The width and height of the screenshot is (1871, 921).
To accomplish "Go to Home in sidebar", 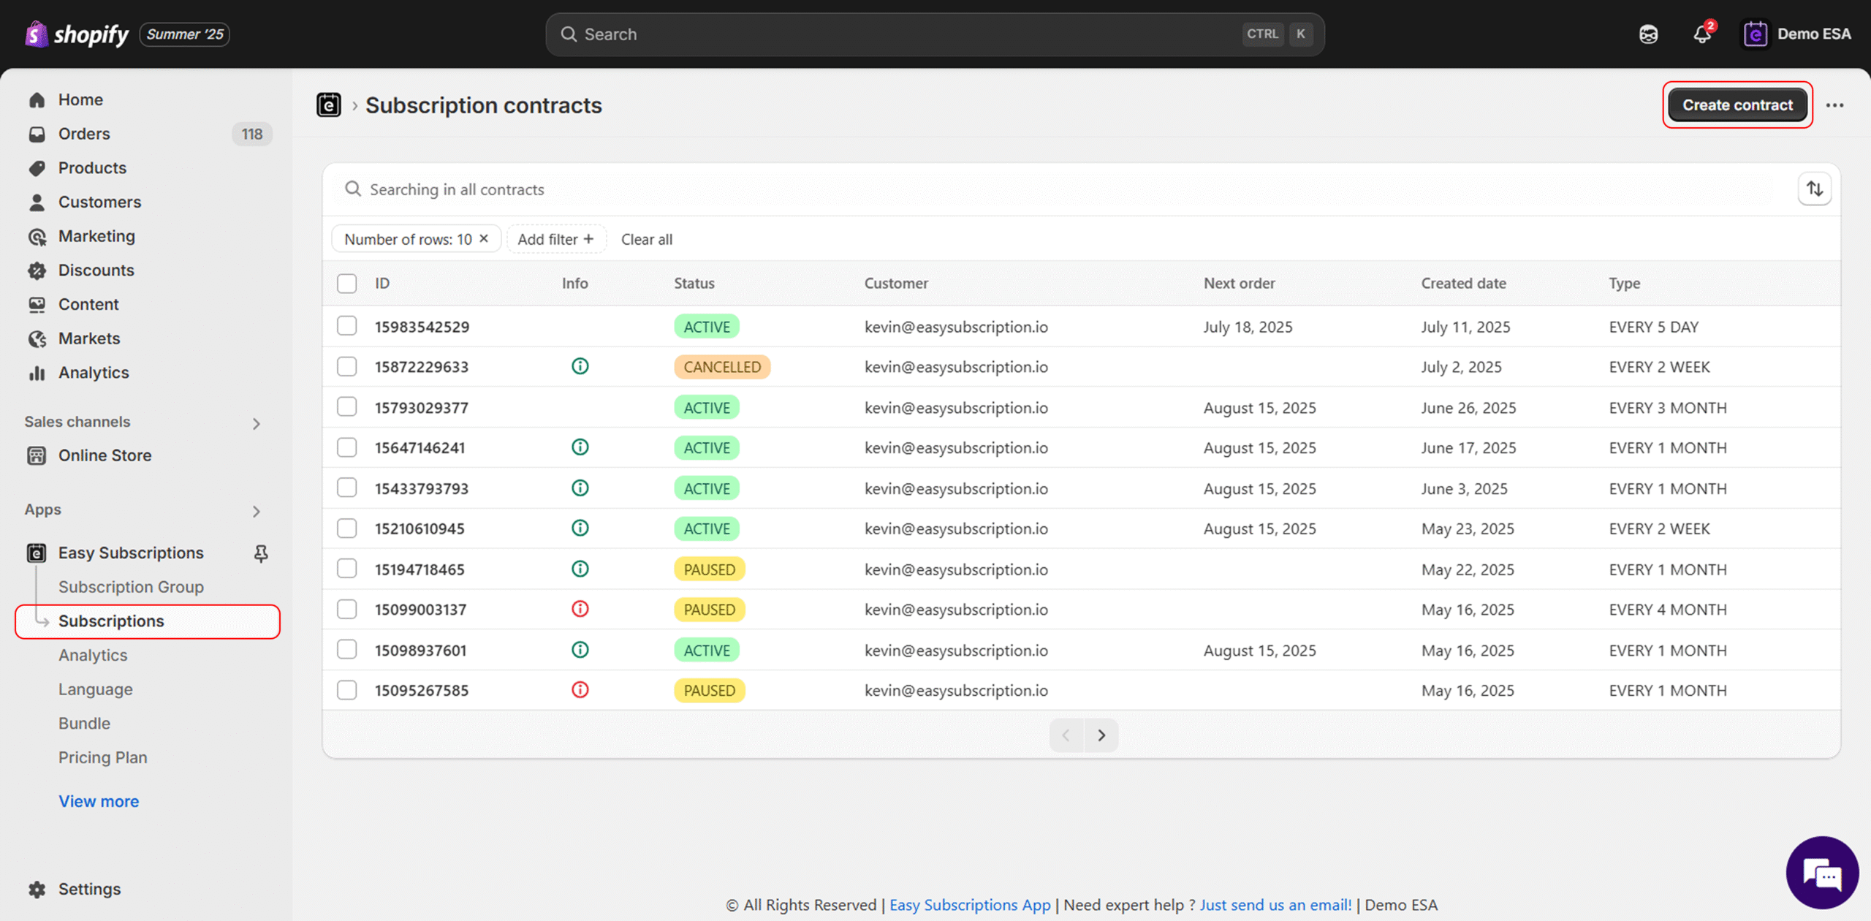I will [x=80, y=99].
